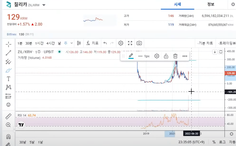Toggle percent scale mode
This screenshot has width=236, height=146.
click(214, 142)
